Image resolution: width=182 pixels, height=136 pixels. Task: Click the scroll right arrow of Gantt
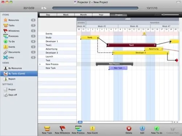click(x=177, y=122)
